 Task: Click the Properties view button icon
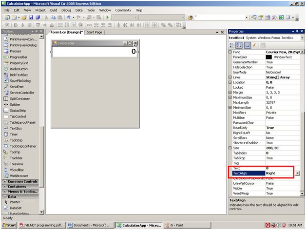pyautogui.click(x=247, y=45)
